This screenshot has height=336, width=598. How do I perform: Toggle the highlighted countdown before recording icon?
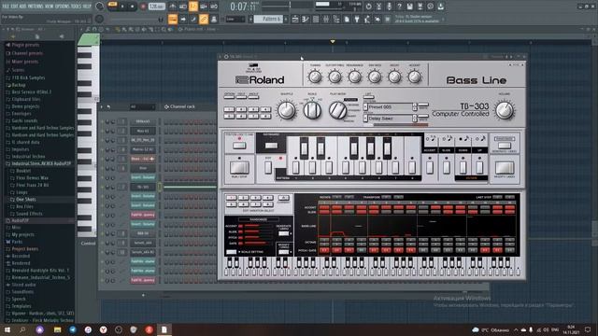193,7
